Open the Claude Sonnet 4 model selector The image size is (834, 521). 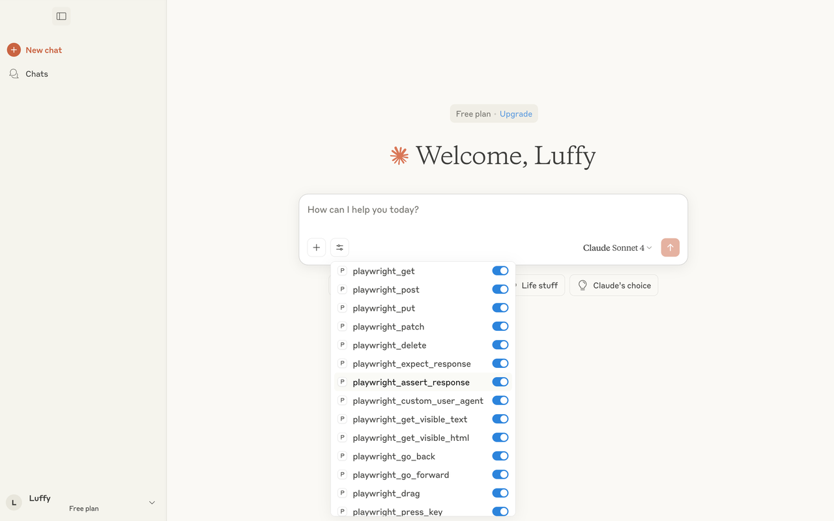pos(617,247)
